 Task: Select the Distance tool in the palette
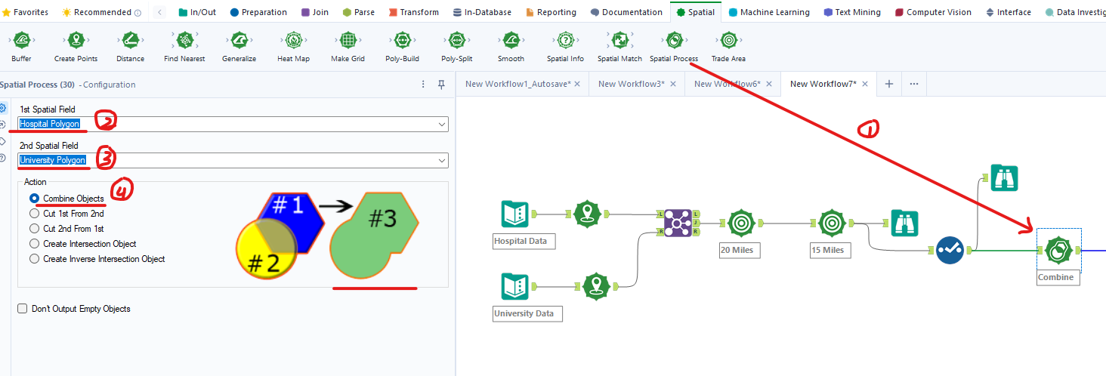130,46
